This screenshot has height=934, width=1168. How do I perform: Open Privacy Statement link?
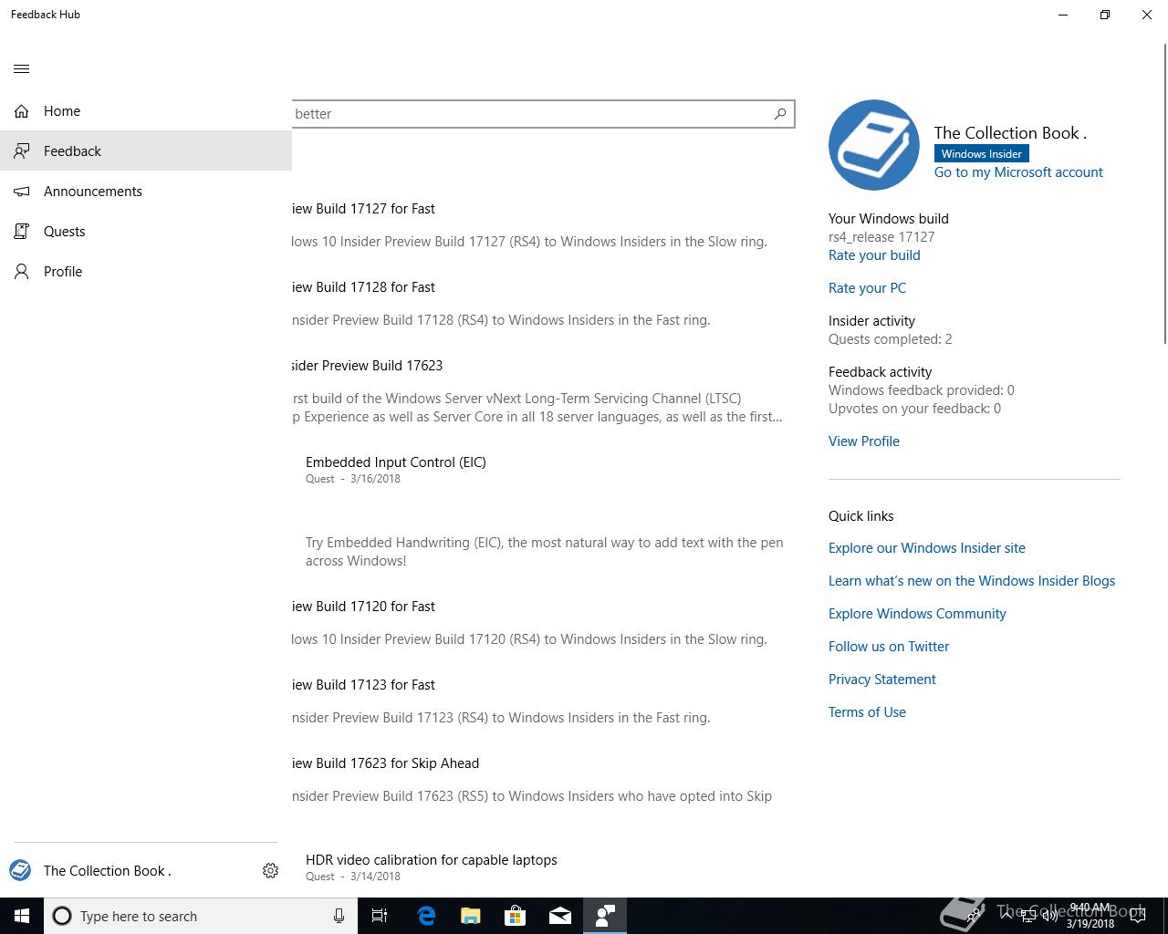point(882,679)
